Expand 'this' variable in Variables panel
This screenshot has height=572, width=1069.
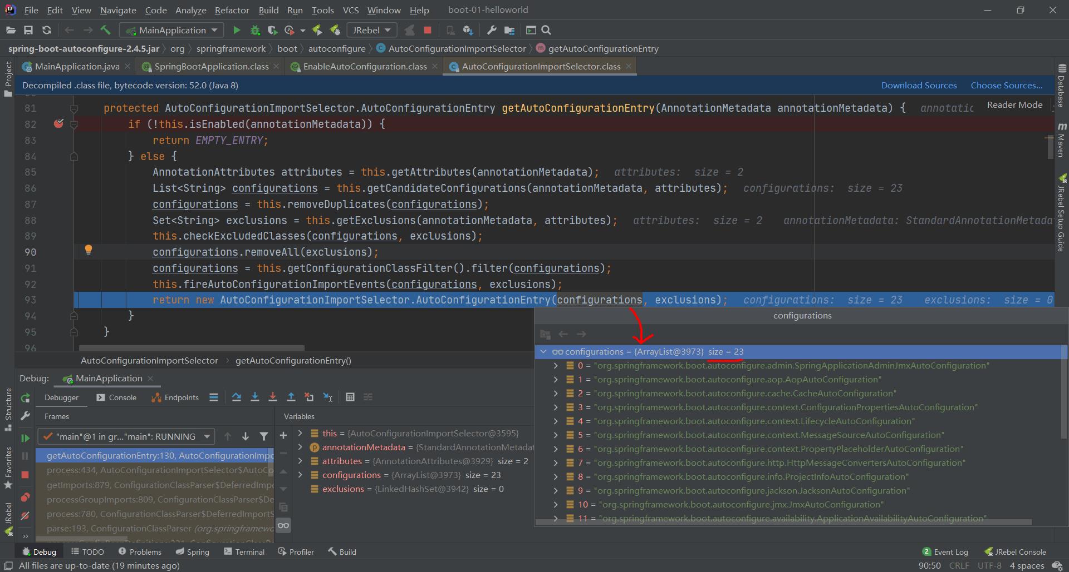pyautogui.click(x=300, y=433)
